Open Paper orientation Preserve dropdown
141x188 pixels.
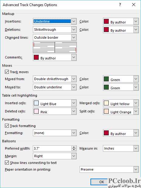pos(136,169)
